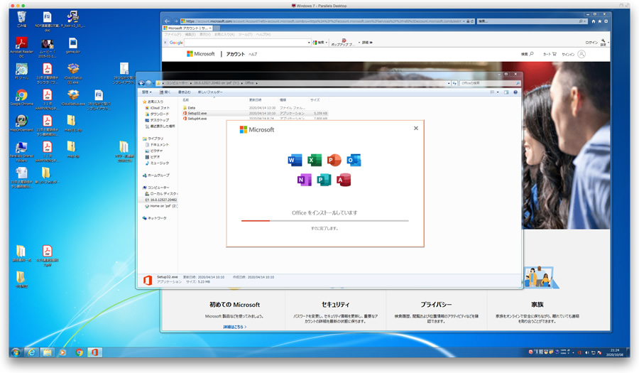This screenshot has height=373, width=639.
Task: Click Explorer window forward arrow button
Action: tap(148, 82)
